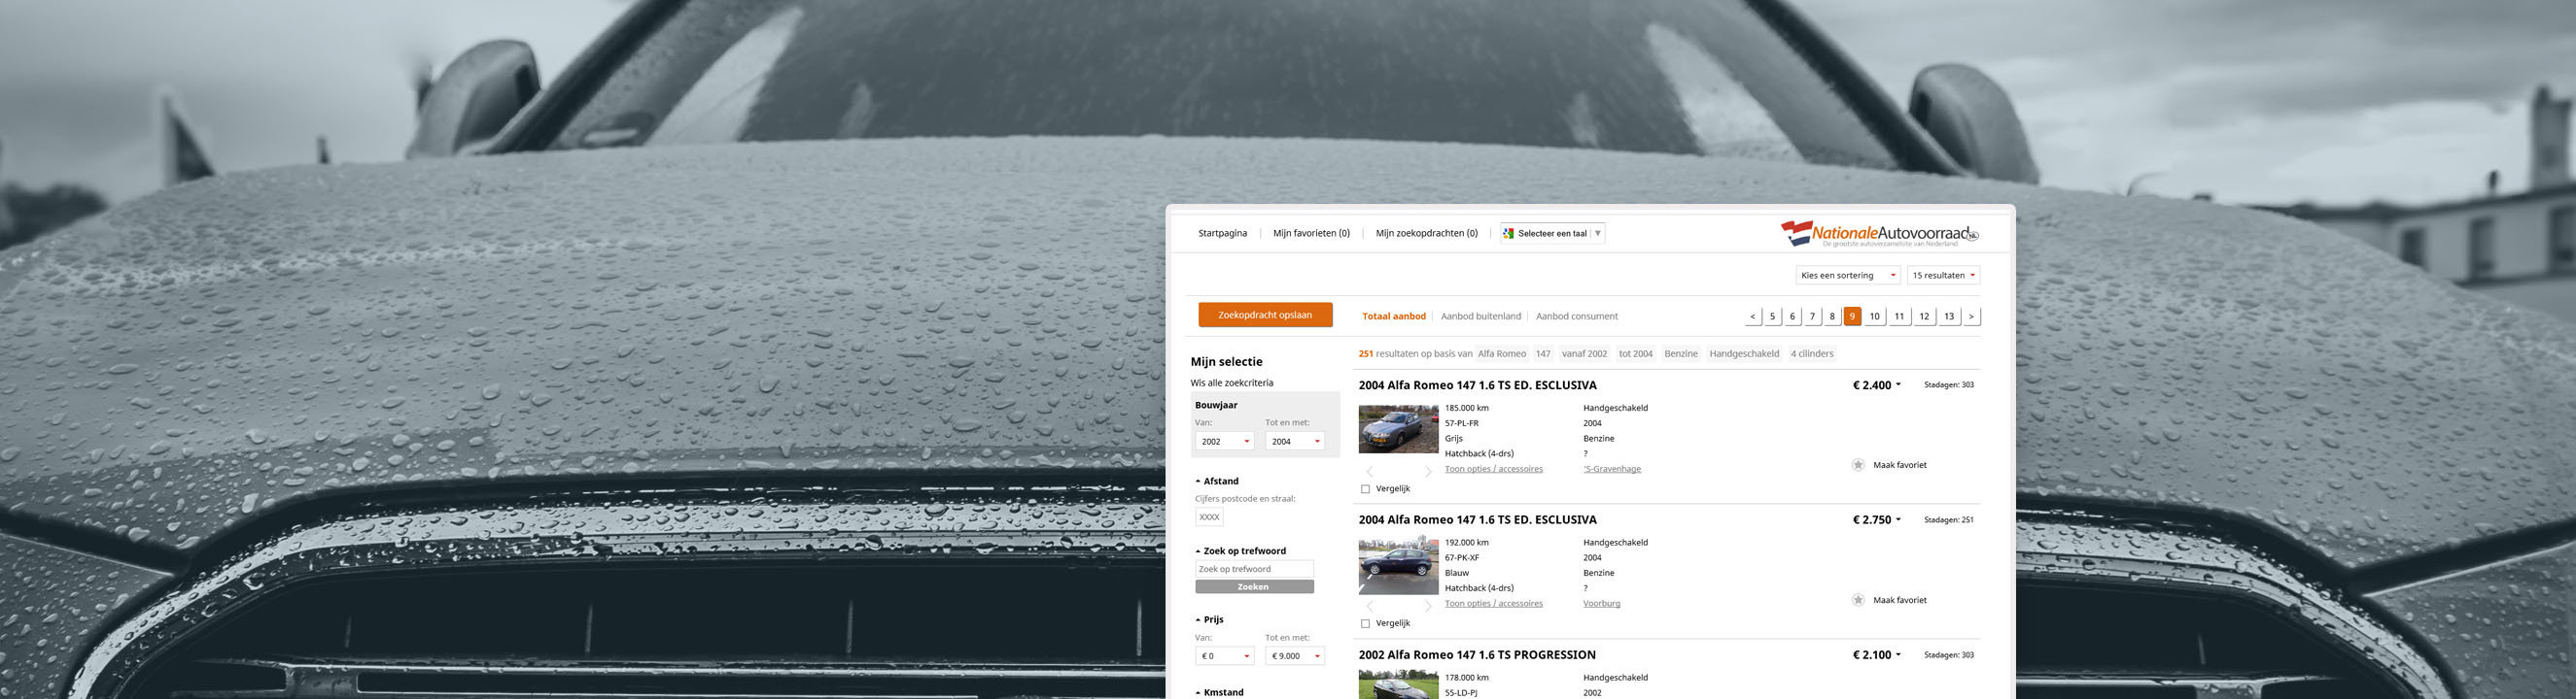Viewport: 2576px width, 699px height.
Task: Click the Zoek op trefwoord text field
Action: tap(1254, 569)
